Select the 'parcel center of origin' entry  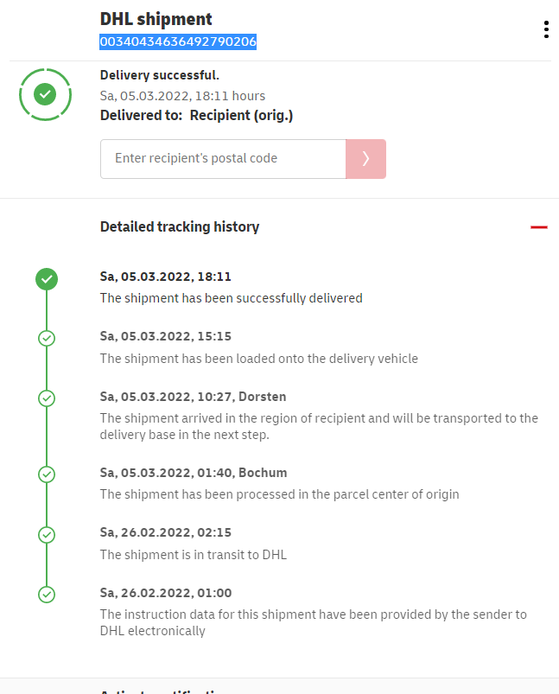(279, 494)
